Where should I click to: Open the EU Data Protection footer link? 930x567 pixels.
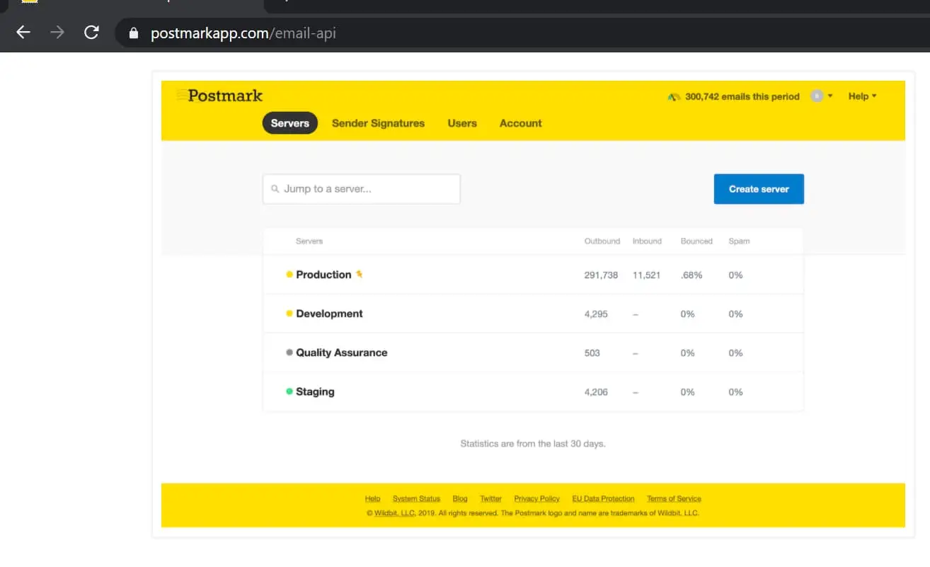603,499
